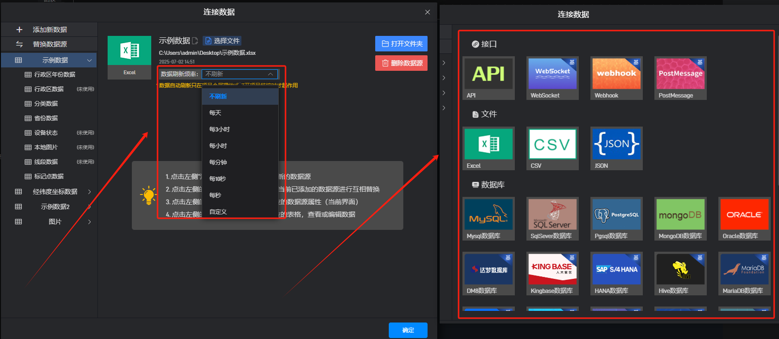Close the left 连接数据 dialog

(427, 12)
